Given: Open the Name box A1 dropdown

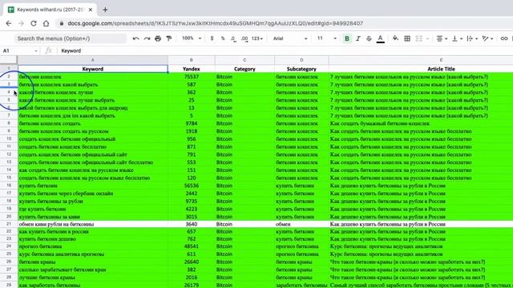Looking at the screenshot, I should point(36,51).
